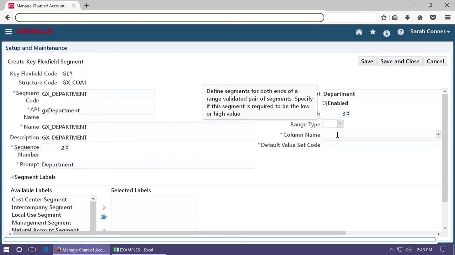Screen dimensions: 455x255
Task: Open a new browser tab
Action: [86, 6]
